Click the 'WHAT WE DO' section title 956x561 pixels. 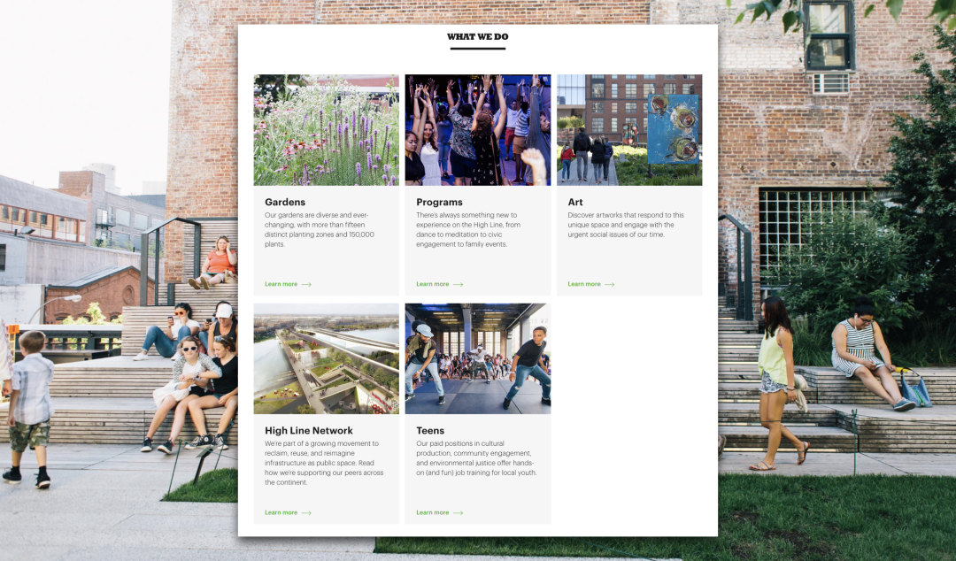click(477, 36)
